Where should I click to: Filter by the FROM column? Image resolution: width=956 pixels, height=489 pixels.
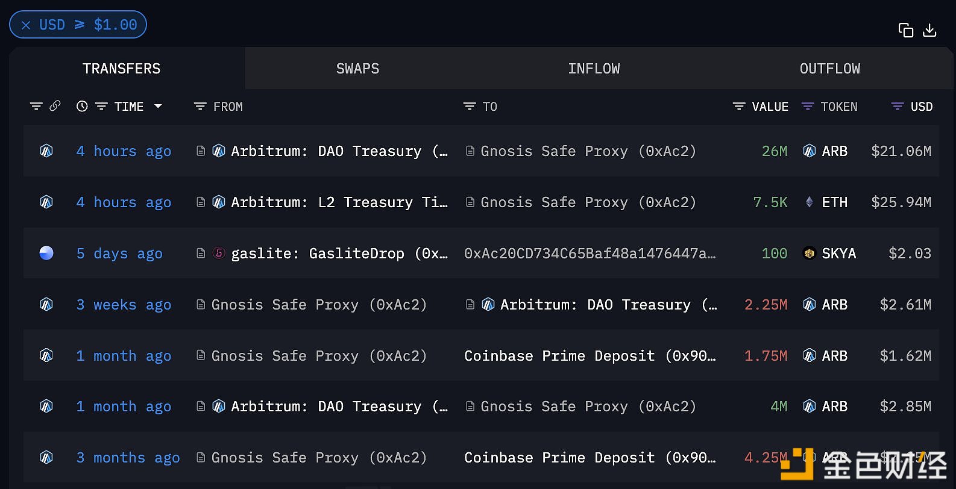200,106
